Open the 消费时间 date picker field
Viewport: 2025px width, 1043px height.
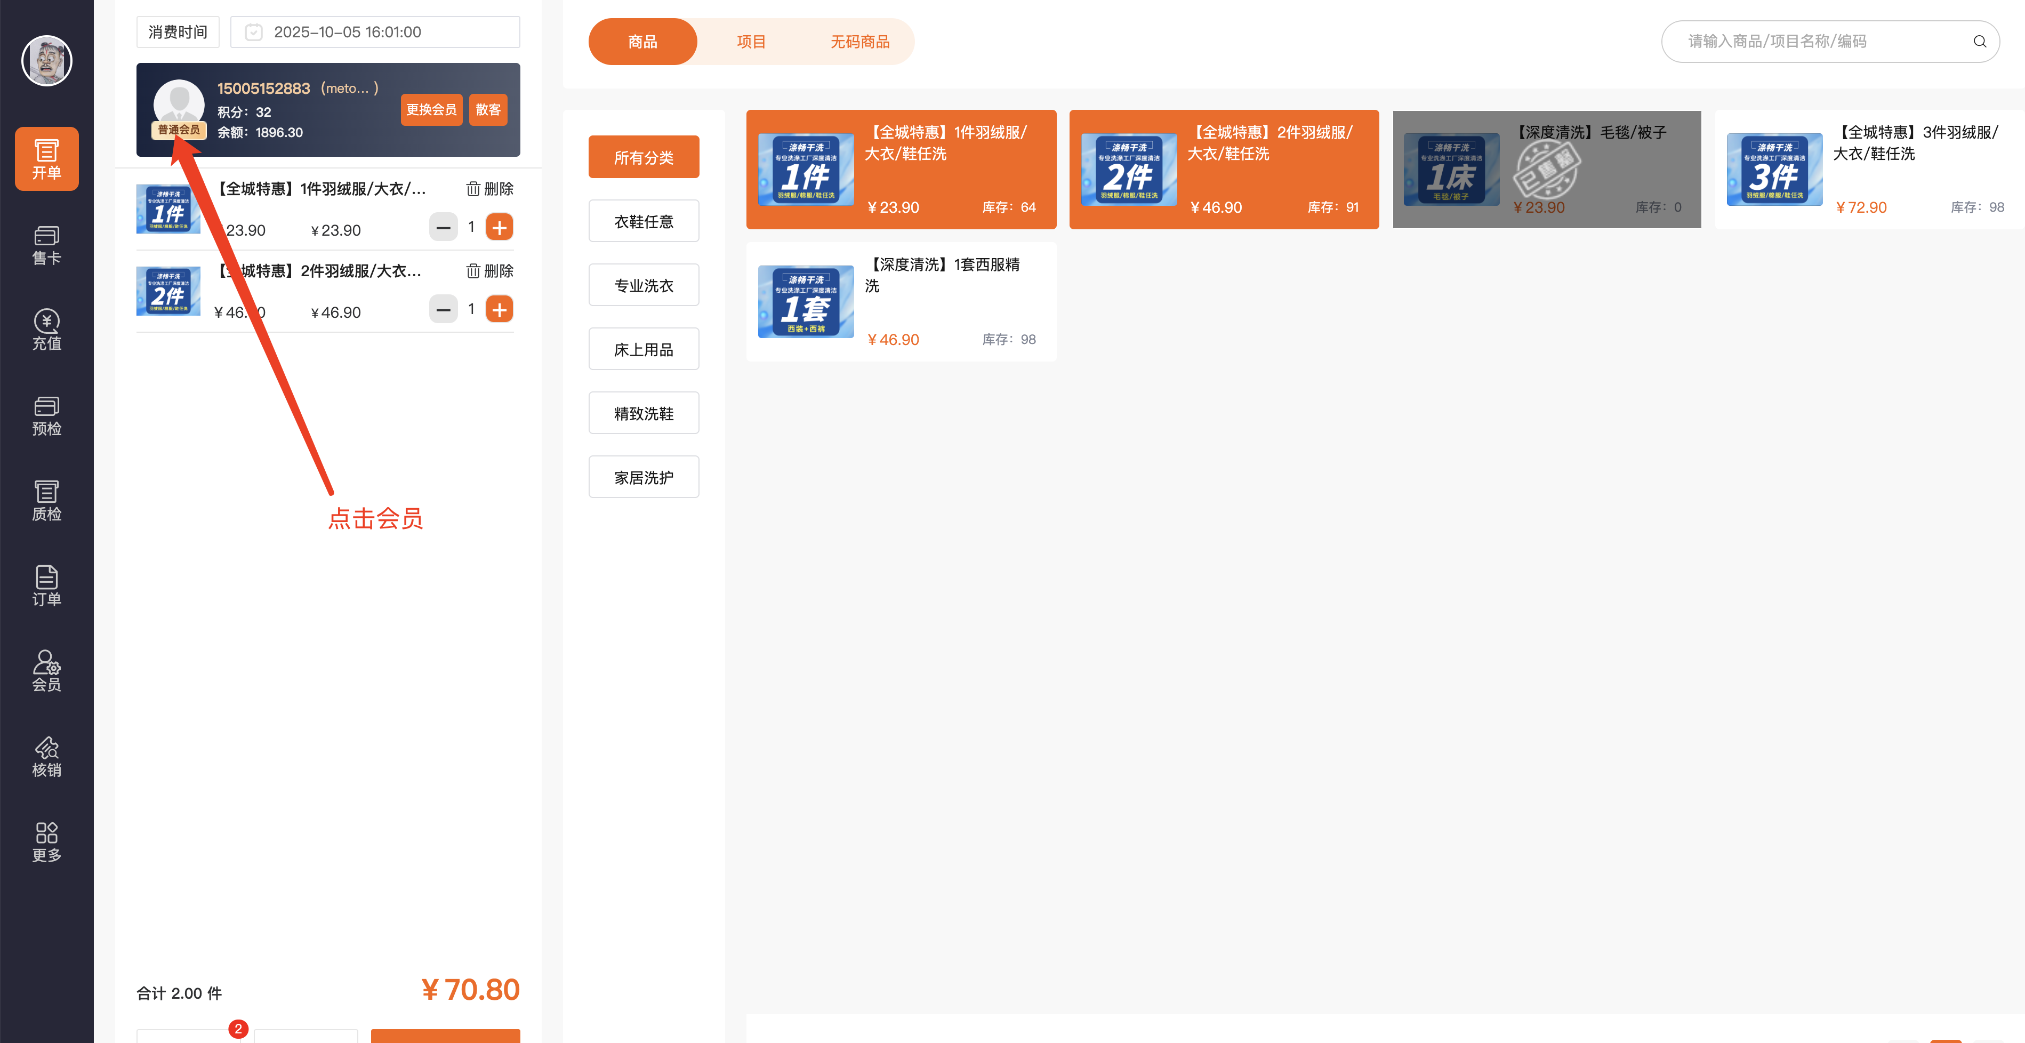click(x=375, y=32)
